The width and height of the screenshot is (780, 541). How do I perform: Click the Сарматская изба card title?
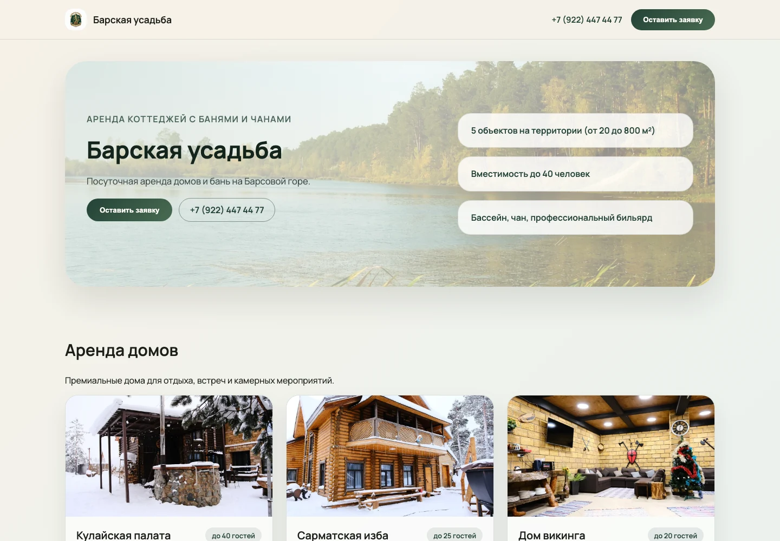tap(343, 535)
